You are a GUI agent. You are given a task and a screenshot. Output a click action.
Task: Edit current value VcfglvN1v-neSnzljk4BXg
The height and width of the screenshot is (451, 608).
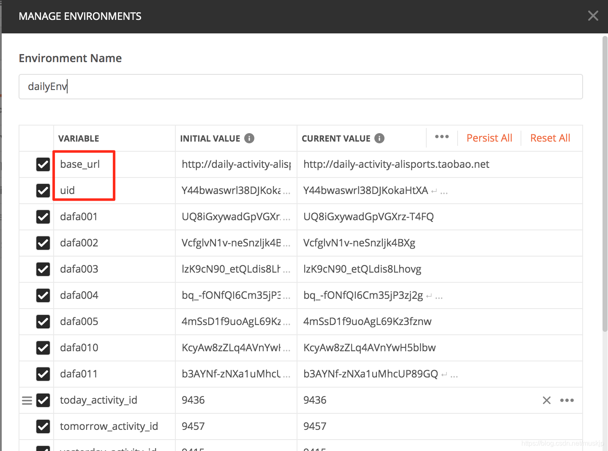point(359,243)
